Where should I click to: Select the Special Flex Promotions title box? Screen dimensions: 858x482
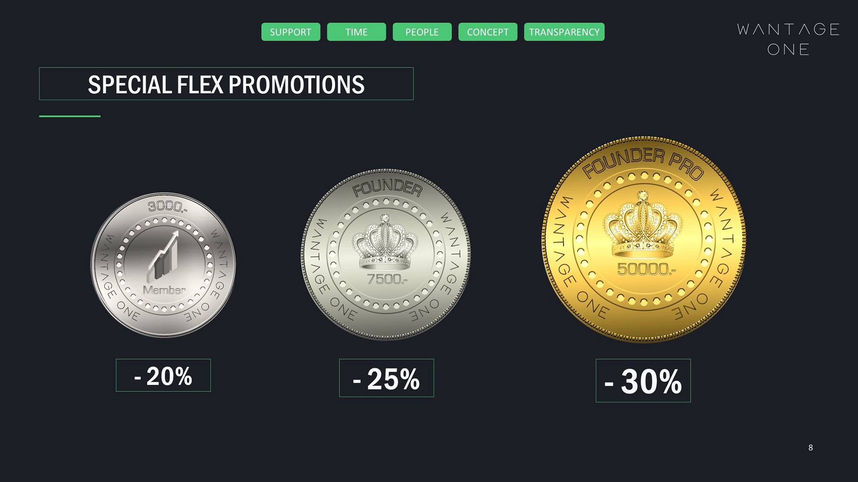(x=226, y=84)
